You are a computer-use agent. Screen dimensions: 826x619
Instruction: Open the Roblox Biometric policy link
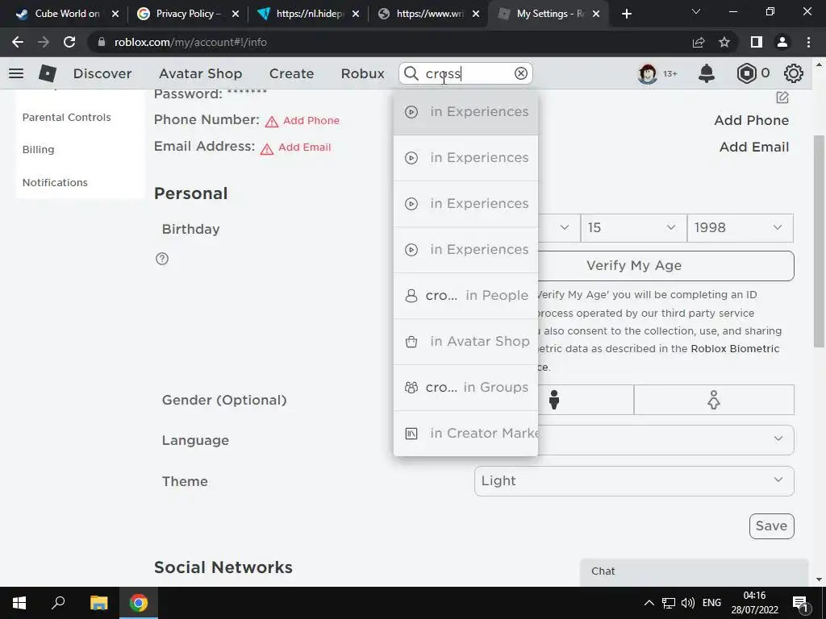(x=735, y=348)
